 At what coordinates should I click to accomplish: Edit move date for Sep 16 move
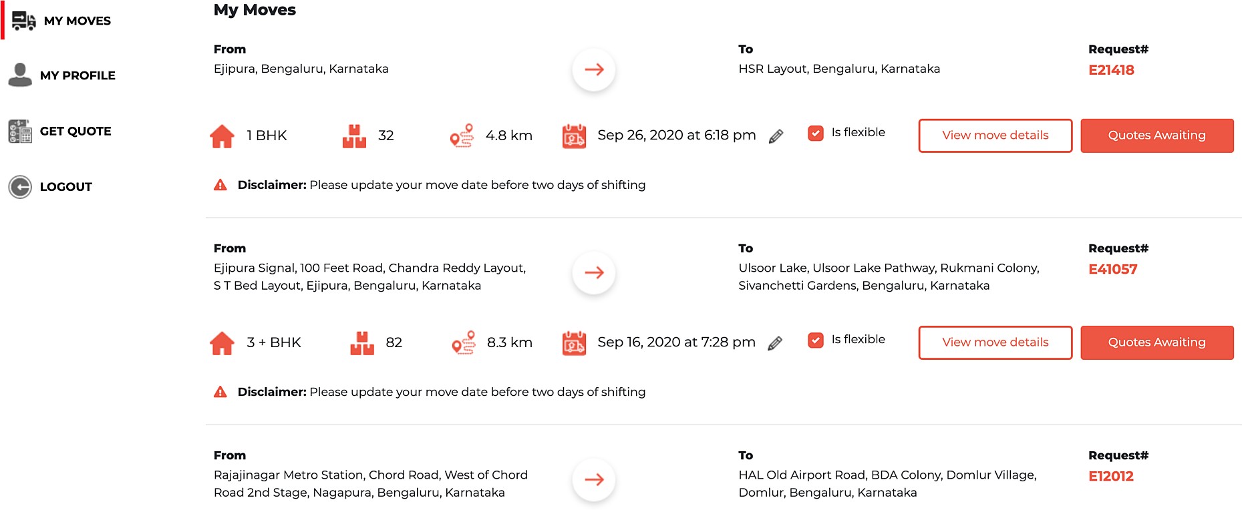pyautogui.click(x=775, y=343)
